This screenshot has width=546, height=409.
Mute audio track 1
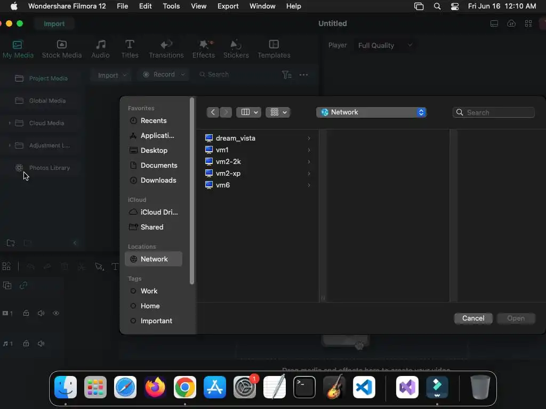(41, 343)
